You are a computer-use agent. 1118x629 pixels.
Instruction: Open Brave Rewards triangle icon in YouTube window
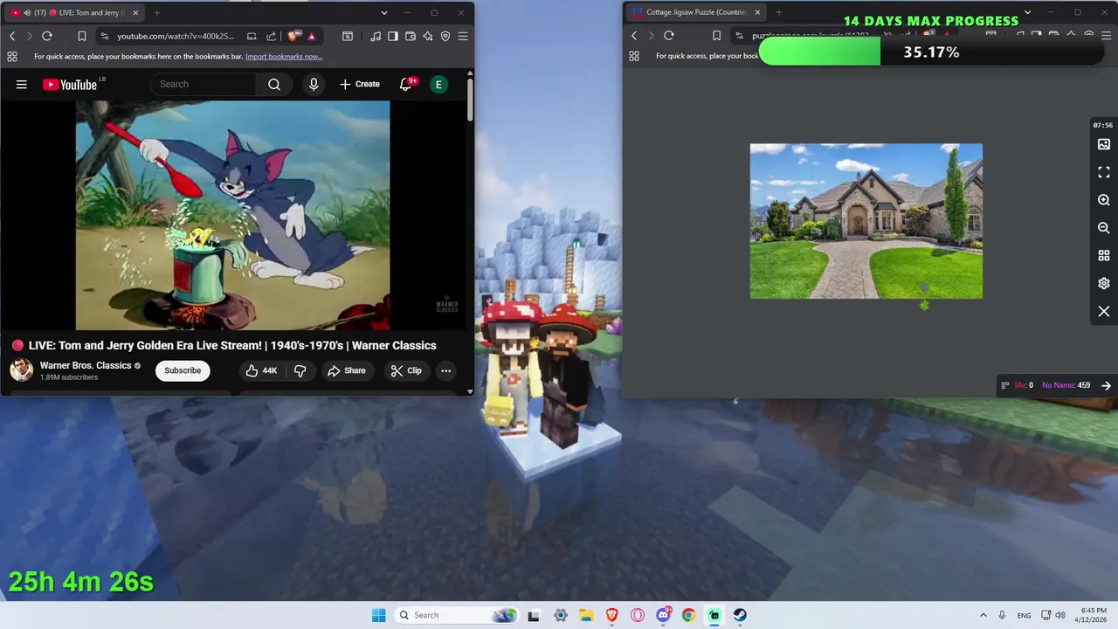click(x=311, y=36)
